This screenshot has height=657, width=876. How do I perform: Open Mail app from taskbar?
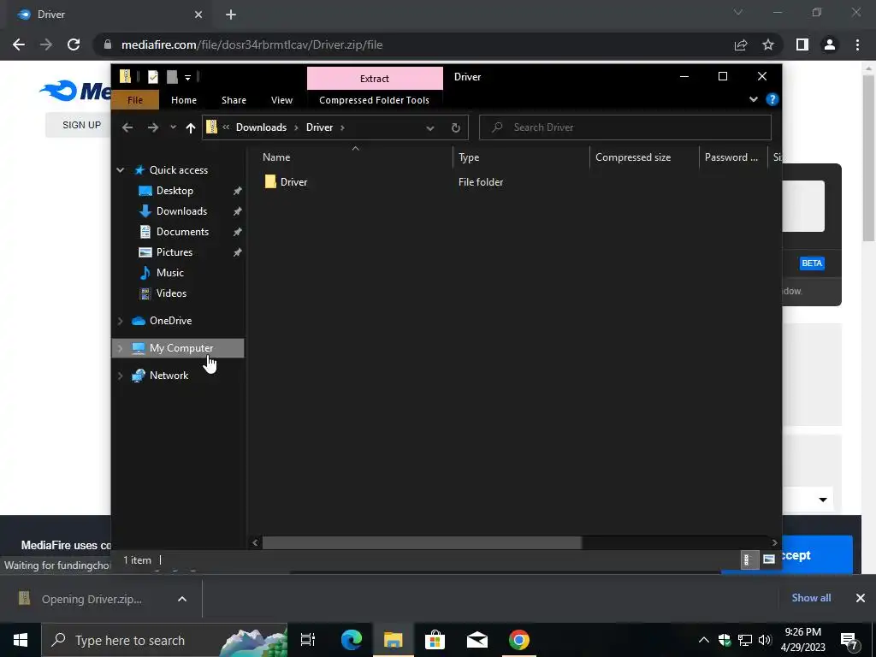coord(477,640)
